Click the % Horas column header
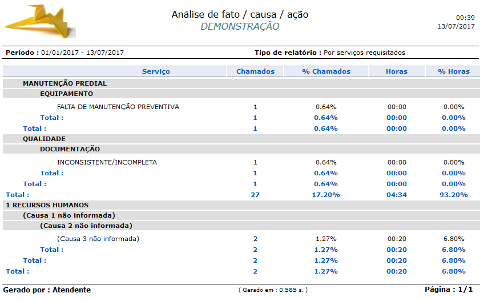 (x=454, y=71)
